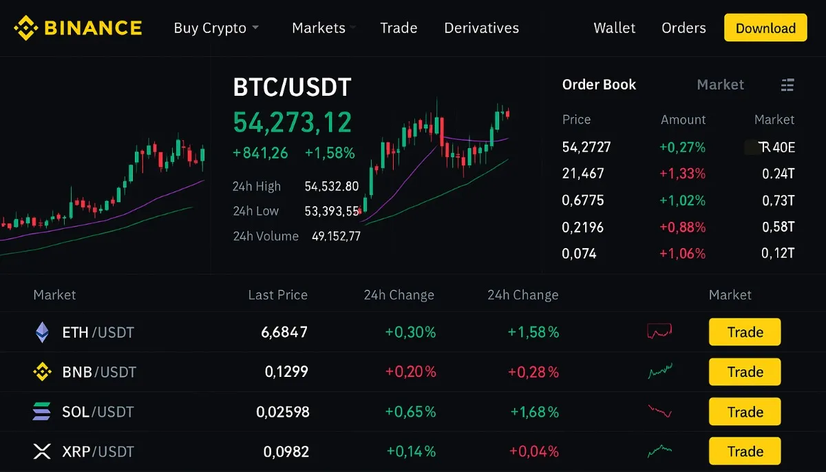
Task: Click the SOL coin icon
Action: tap(43, 411)
